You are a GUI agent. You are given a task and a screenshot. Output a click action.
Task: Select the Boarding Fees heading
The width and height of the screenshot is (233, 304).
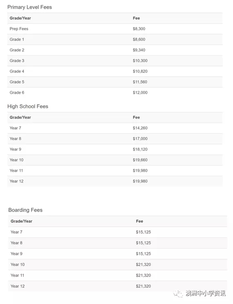coord(25,210)
